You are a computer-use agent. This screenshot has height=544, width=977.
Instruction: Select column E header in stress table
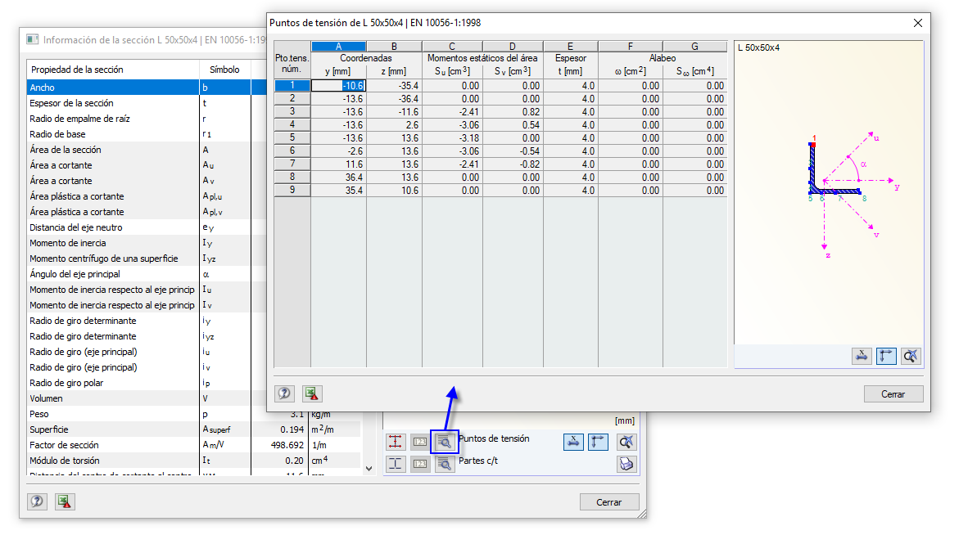coord(570,47)
